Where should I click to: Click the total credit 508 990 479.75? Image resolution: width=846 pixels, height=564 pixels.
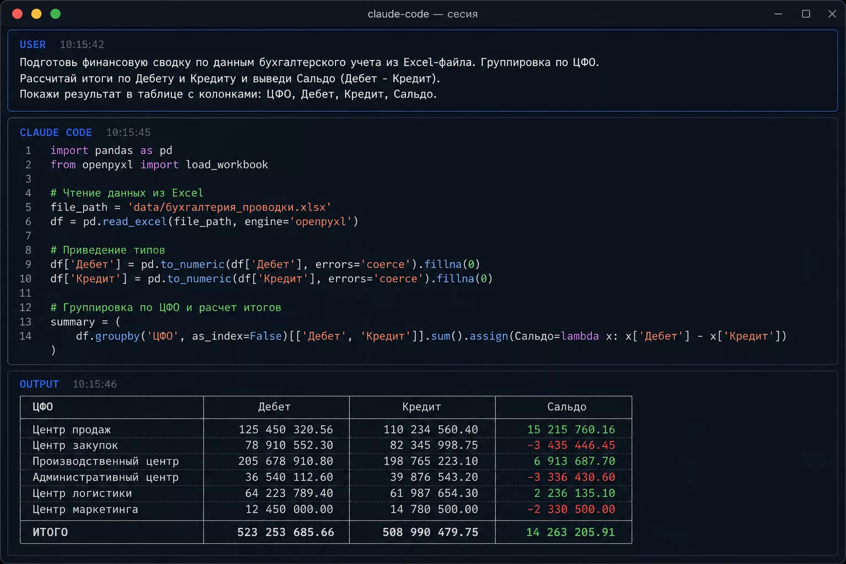(x=431, y=533)
